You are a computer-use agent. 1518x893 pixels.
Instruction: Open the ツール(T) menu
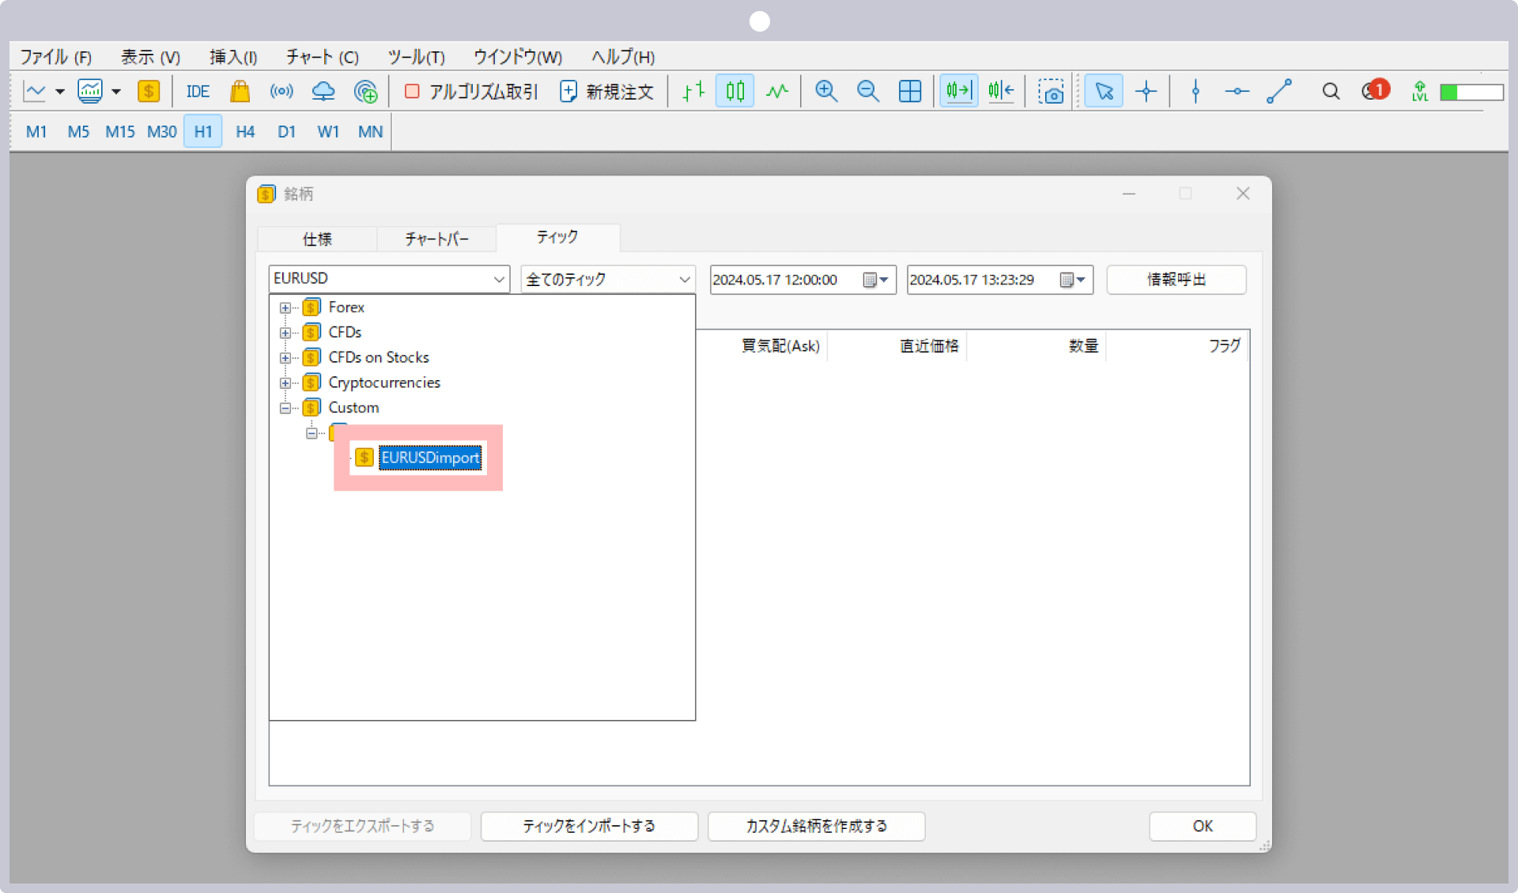click(x=417, y=57)
